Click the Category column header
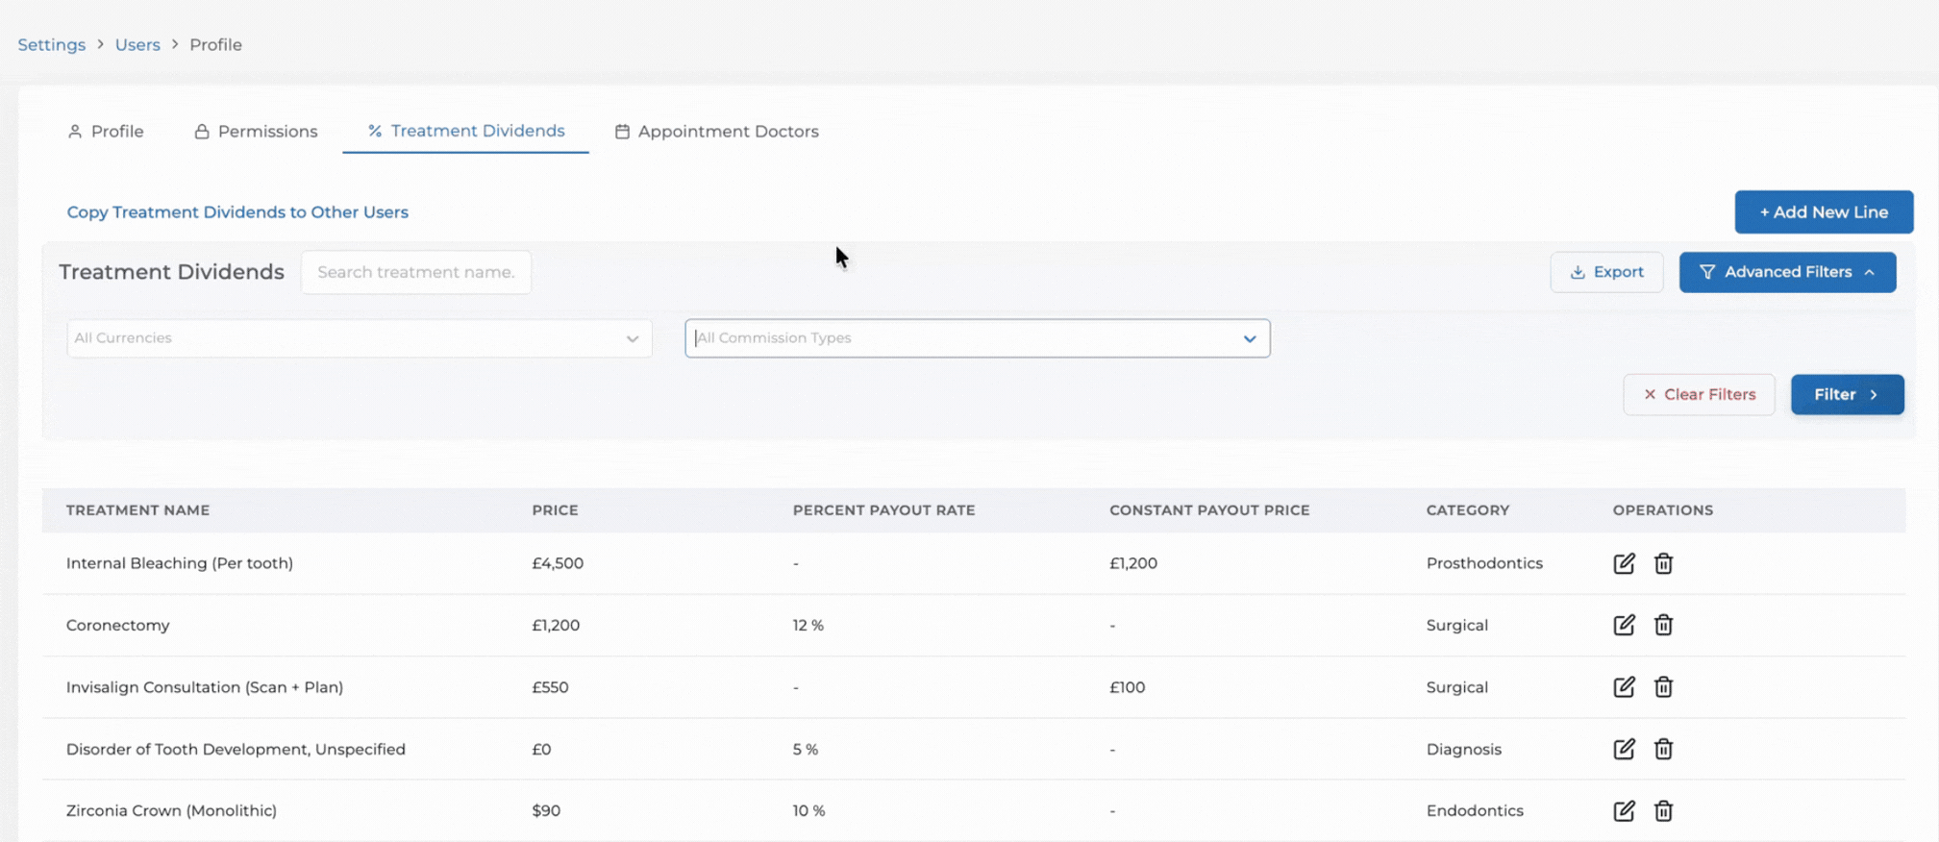This screenshot has height=842, width=1939. pos(1467,510)
